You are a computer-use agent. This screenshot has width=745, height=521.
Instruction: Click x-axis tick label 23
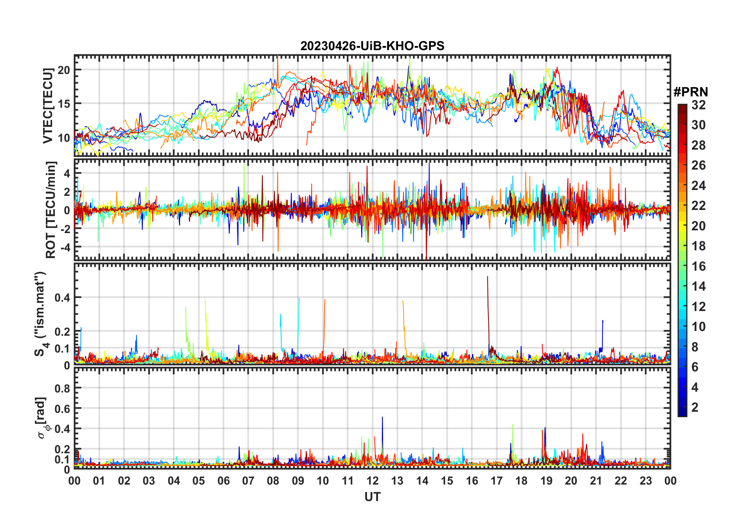(x=646, y=481)
